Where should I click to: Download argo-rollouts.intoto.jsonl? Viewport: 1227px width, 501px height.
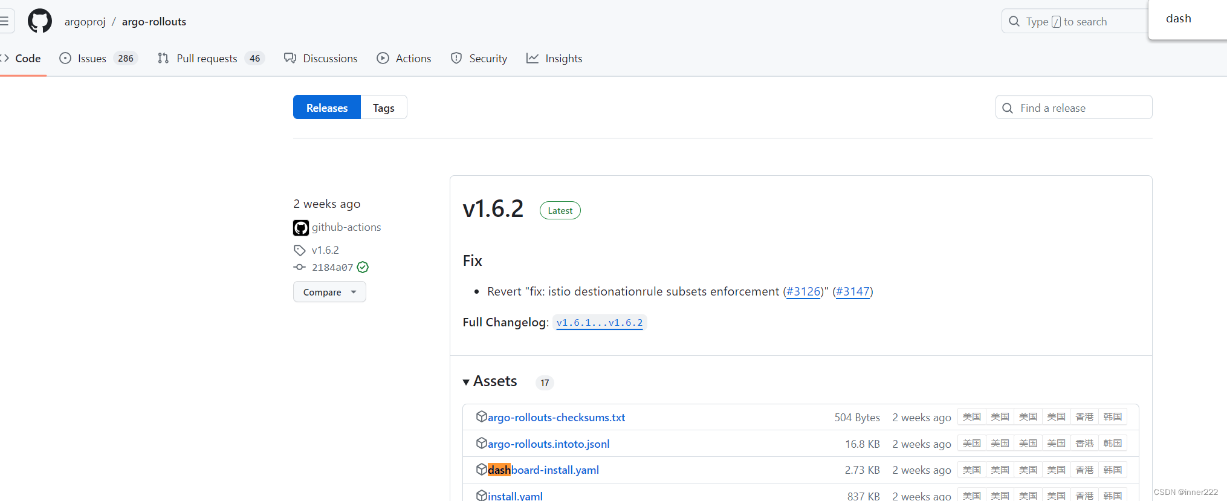(548, 444)
